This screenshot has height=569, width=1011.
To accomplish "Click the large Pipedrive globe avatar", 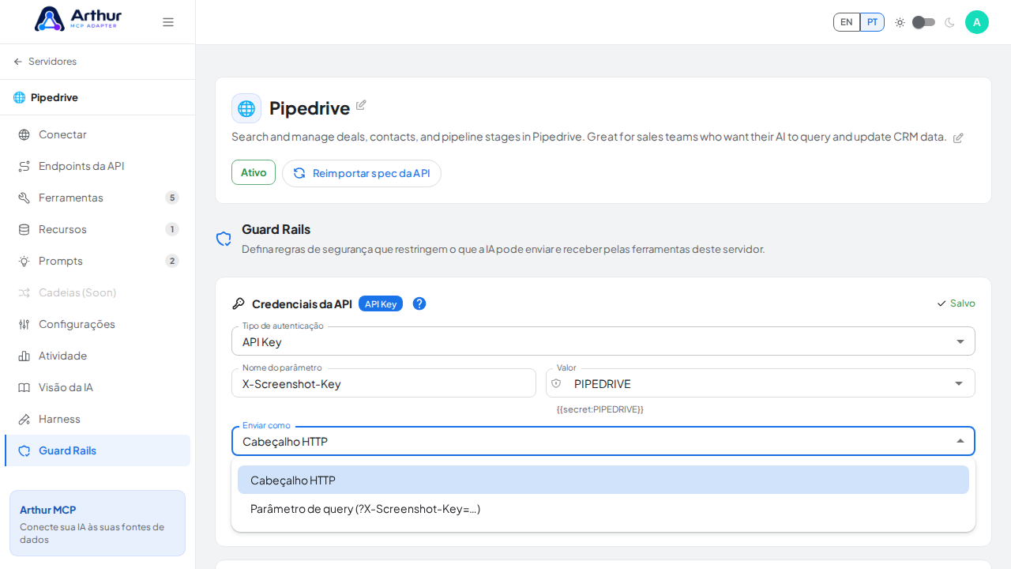I will click(246, 108).
